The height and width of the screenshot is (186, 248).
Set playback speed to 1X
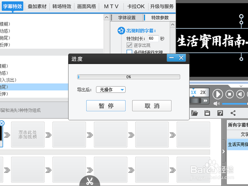[193, 92]
